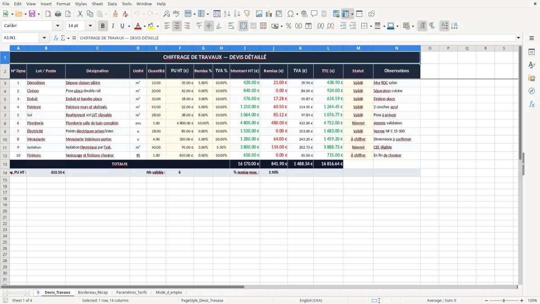The image size is (540, 304).
Task: Click column header D
Action: coord(138,48)
